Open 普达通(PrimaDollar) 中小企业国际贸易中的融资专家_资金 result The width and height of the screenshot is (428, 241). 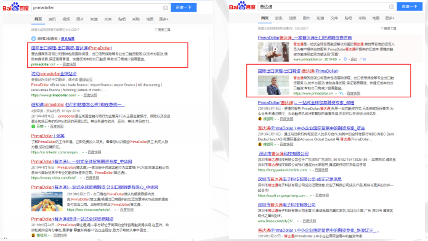click(x=312, y=128)
